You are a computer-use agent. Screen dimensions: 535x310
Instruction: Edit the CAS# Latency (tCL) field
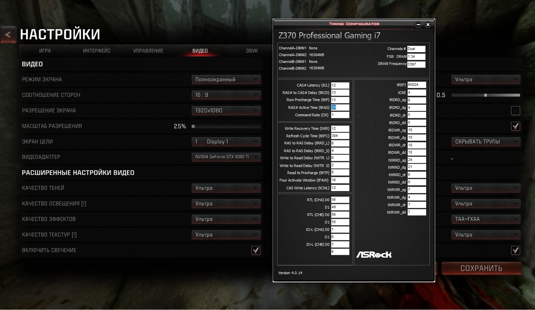(x=340, y=85)
